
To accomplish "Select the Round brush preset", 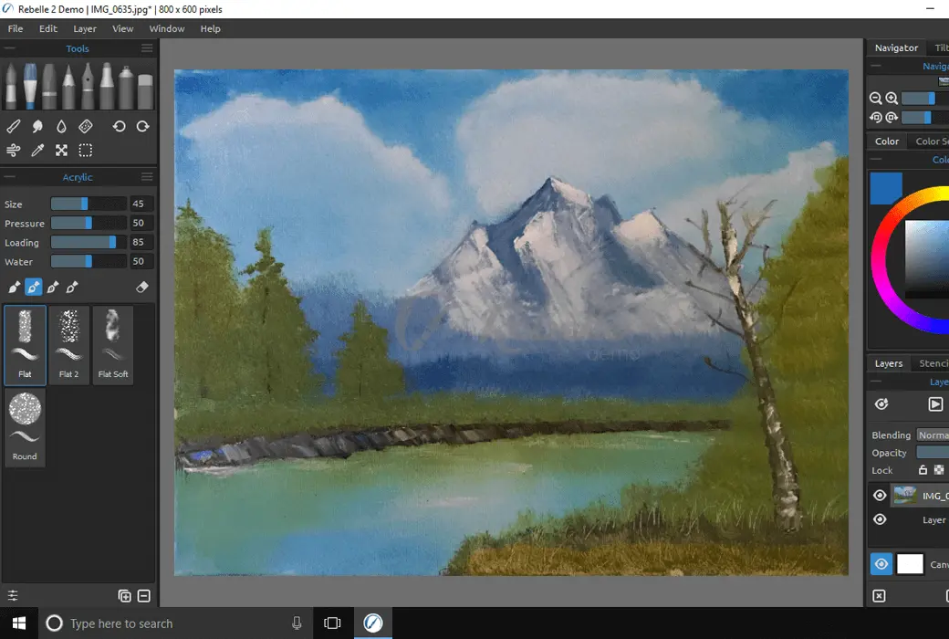I will [x=25, y=427].
